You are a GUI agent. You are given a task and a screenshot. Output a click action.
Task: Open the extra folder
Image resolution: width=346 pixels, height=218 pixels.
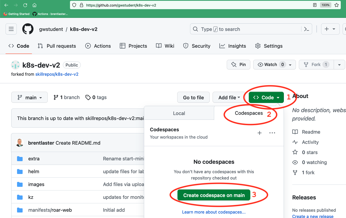coord(34,159)
